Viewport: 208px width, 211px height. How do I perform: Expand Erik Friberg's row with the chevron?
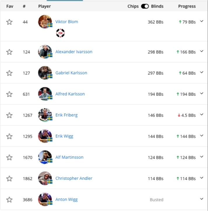coord(202,114)
